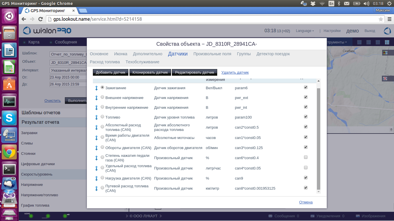This screenshot has width=394, height=221.
Task: Click the Удалить датчик link
Action: (235, 73)
